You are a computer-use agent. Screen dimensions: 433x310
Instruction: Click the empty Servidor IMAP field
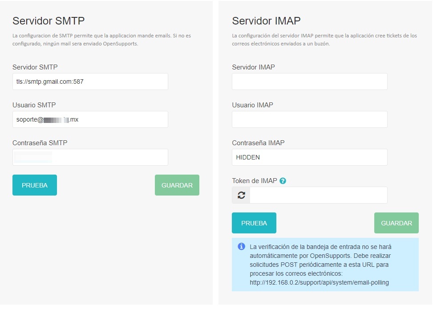click(309, 82)
